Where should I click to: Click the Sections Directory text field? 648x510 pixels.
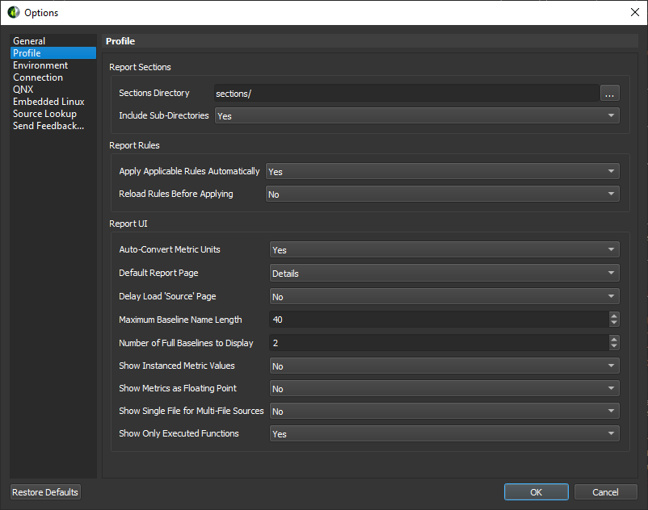click(406, 94)
